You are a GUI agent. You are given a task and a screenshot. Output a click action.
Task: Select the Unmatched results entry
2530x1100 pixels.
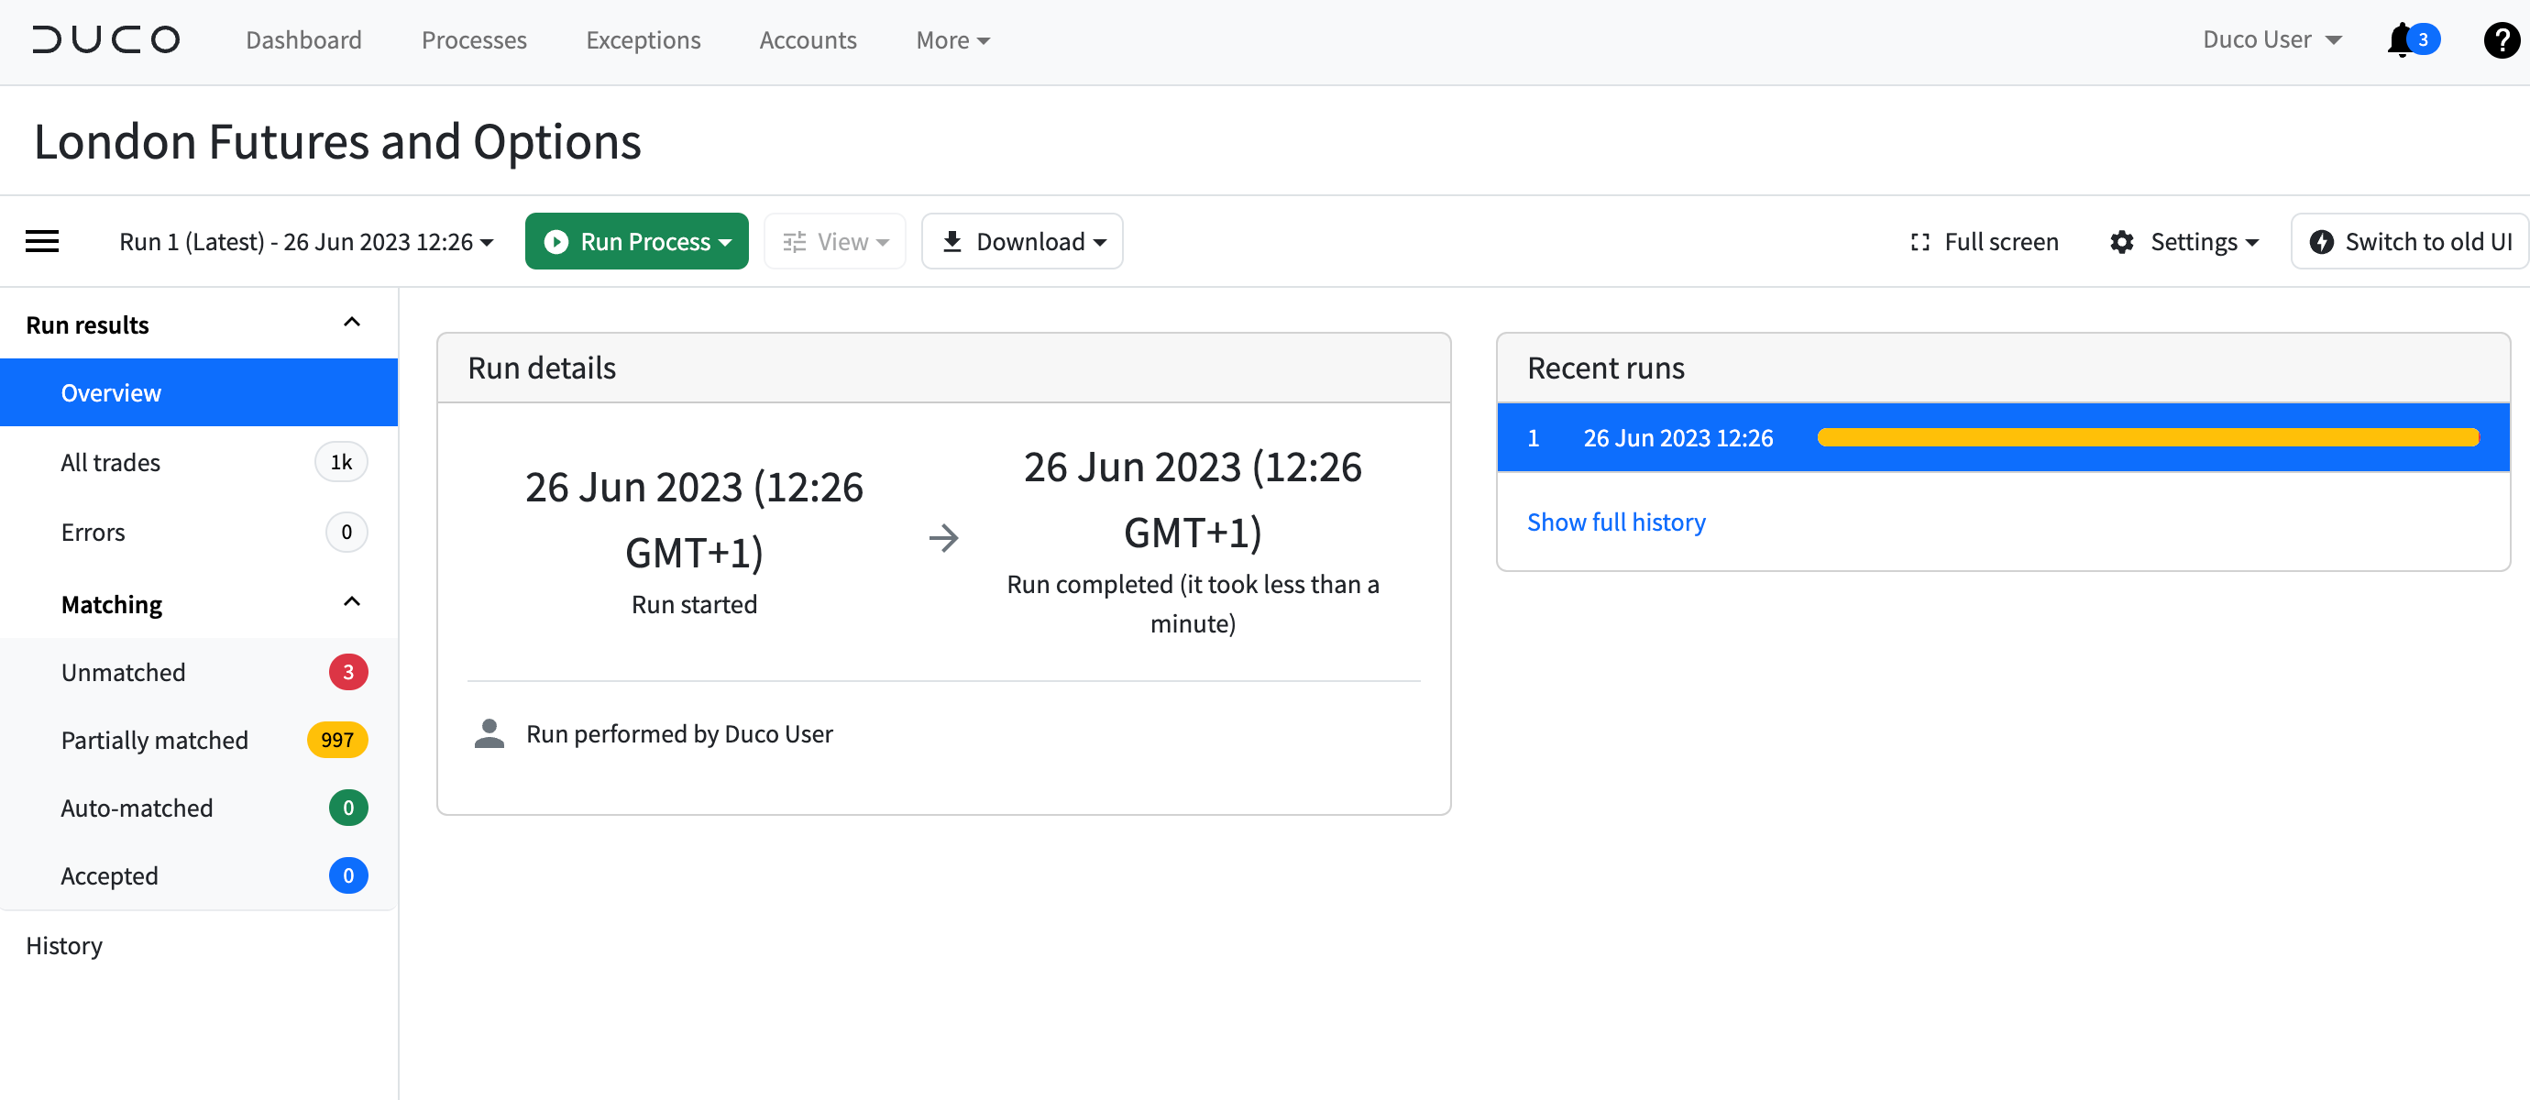coord(123,672)
